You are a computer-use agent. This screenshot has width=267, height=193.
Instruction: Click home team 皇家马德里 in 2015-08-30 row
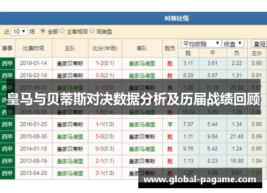click(70, 136)
